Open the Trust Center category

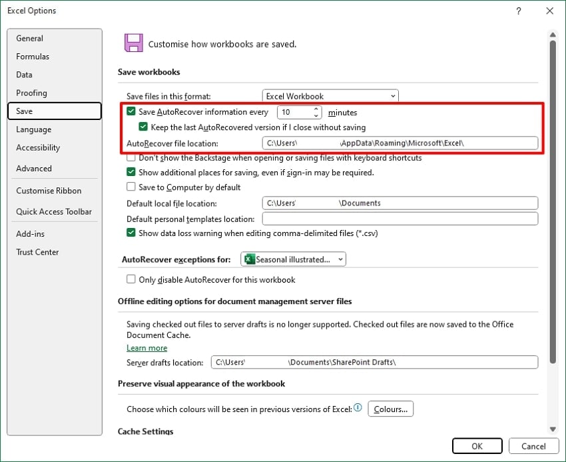click(x=36, y=252)
